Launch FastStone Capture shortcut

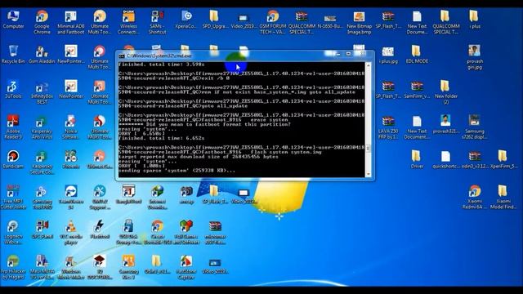tap(186, 267)
